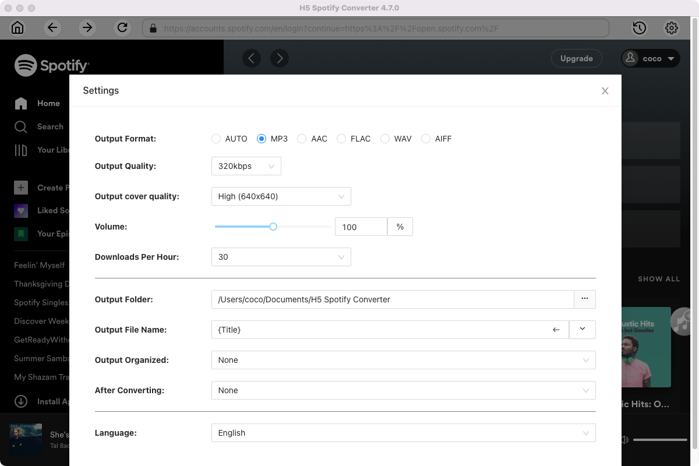The width and height of the screenshot is (699, 466).
Task: Select AUTO output format
Action: point(216,139)
